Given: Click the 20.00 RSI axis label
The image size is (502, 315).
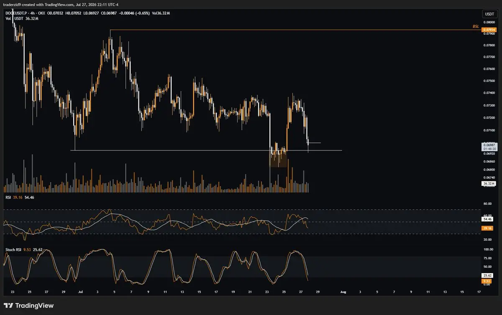Looking at the screenshot, I should click(487, 239).
